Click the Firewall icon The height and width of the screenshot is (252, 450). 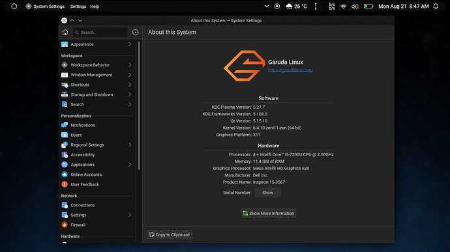click(65, 225)
